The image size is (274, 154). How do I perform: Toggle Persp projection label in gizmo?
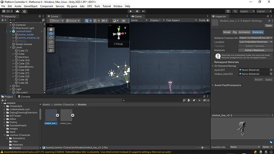click(118, 44)
